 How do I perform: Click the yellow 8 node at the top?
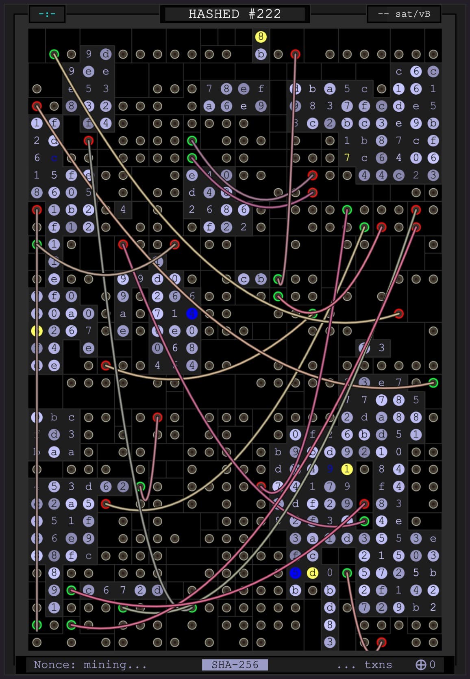pyautogui.click(x=261, y=37)
